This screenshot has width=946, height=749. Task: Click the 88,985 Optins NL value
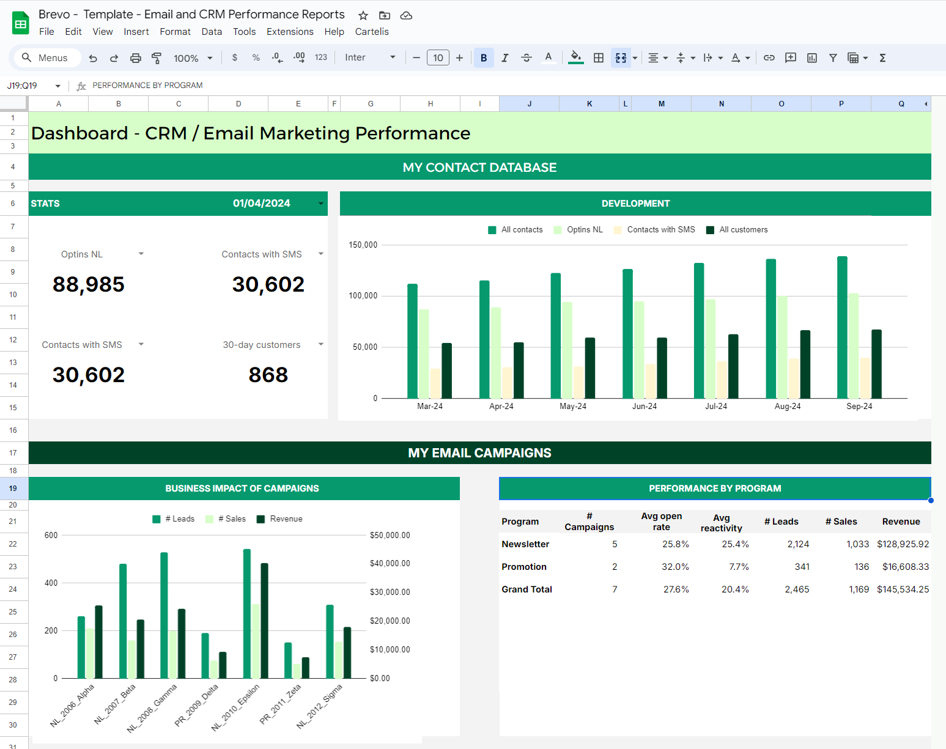click(89, 284)
